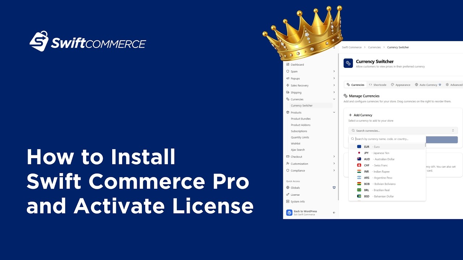
Task: Click the Checkout card icon
Action: pos(288,157)
